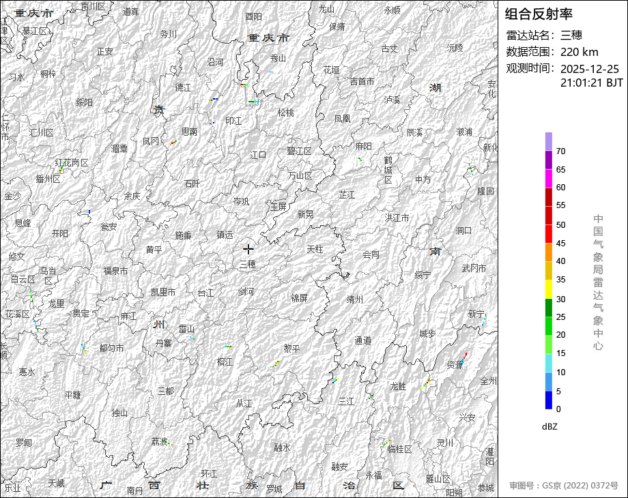Click the 红花岗区 map label
Screen dimensions: 628x498
pos(72,163)
